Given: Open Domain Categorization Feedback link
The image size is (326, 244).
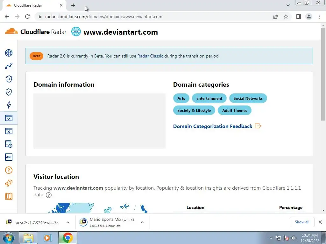Looking at the screenshot, I should (213, 126).
